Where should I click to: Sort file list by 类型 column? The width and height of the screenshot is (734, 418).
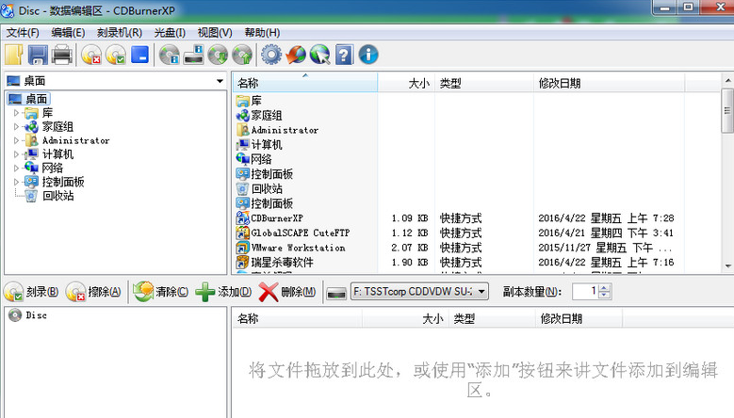[484, 83]
